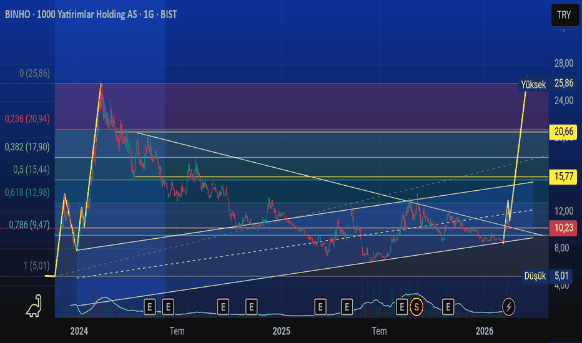Open the leftmost E earnings marker
This screenshot has height=343, width=582.
pos(150,307)
